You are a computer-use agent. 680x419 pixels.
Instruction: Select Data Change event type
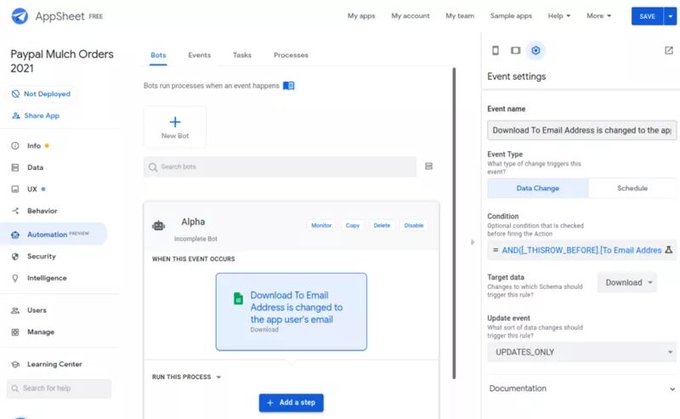[x=538, y=189]
